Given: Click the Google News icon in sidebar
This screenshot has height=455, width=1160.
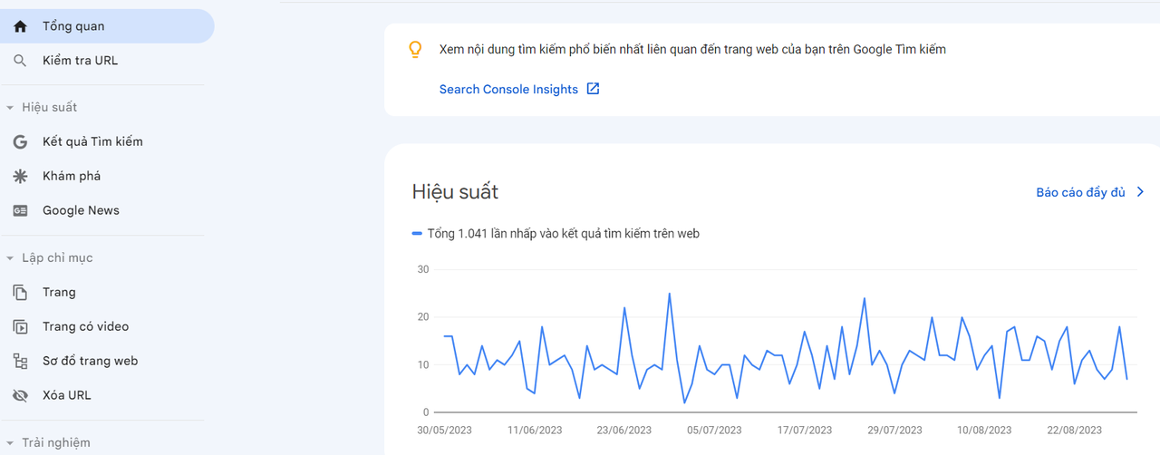Looking at the screenshot, I should click(x=20, y=210).
